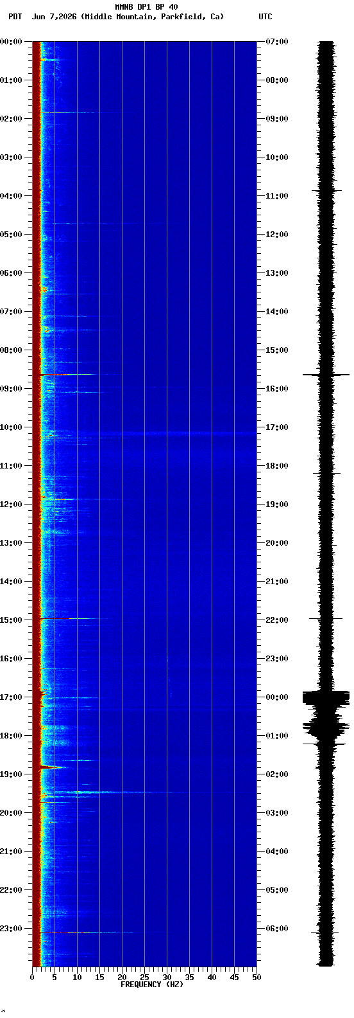Click the UTC time label "14:00" on right axis

click(x=277, y=312)
